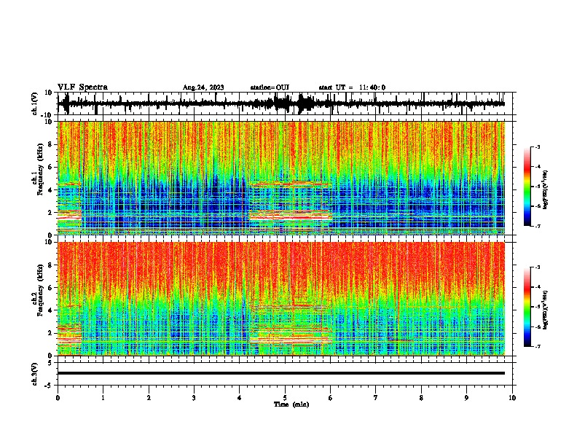Click the "-7" label on ch.1 color bar
The width and height of the screenshot is (577, 446).
537,226
